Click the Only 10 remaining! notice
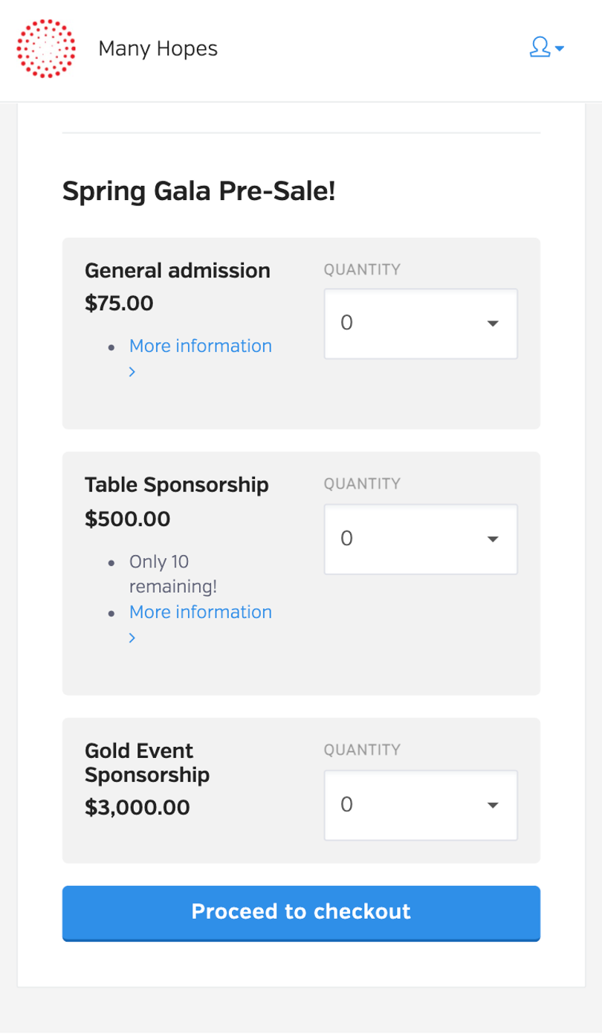Image resolution: width=602 pixels, height=1034 pixels. [x=173, y=574]
